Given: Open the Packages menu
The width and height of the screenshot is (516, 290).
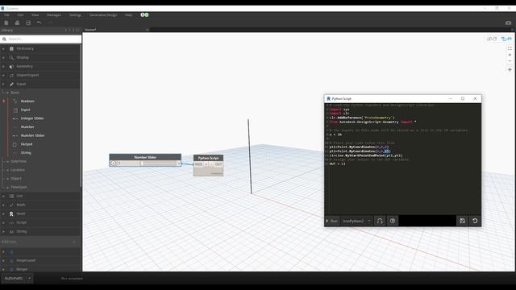Looking at the screenshot, I should [x=54, y=15].
